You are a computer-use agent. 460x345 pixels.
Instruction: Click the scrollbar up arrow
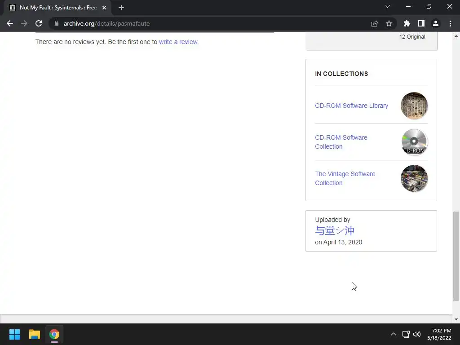pyautogui.click(x=456, y=36)
